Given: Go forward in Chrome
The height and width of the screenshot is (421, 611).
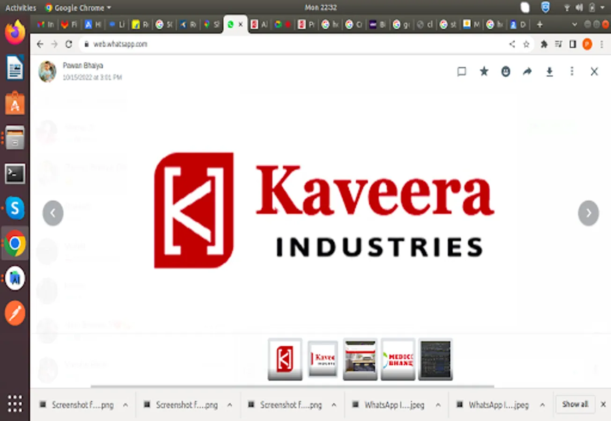Looking at the screenshot, I should pyautogui.click(x=54, y=44).
